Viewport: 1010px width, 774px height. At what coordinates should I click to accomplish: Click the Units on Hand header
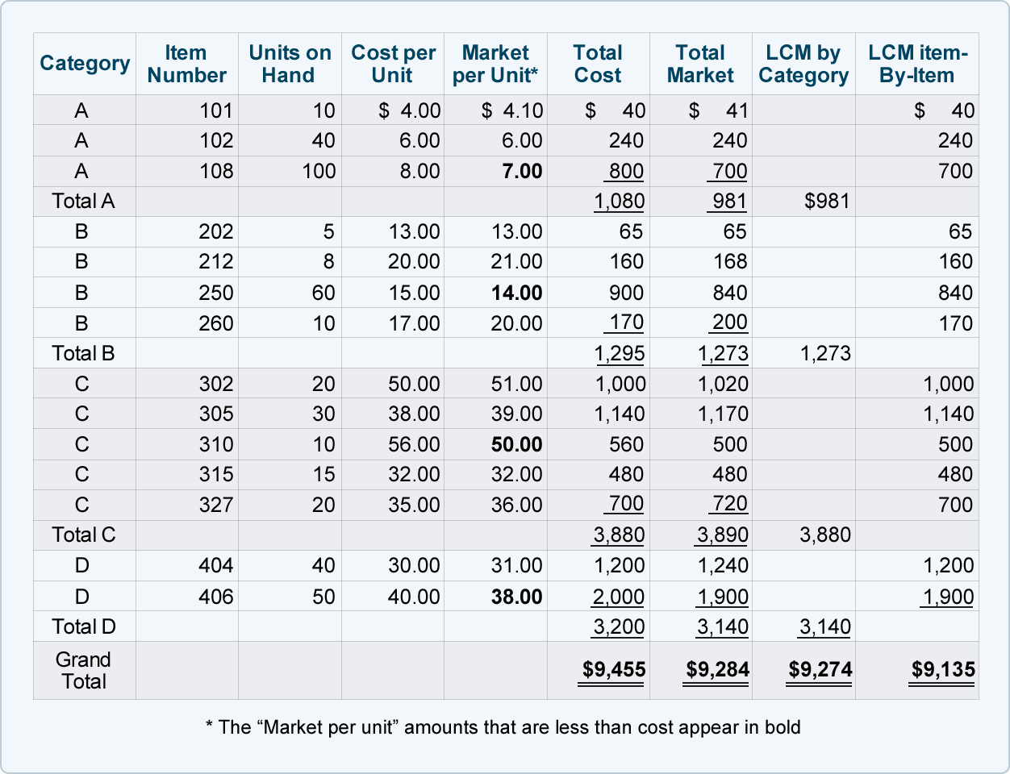[290, 64]
